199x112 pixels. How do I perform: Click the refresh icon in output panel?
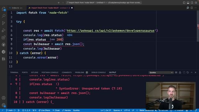[188, 72]
